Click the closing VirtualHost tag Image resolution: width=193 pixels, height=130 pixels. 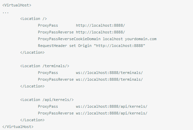(x=18, y=127)
